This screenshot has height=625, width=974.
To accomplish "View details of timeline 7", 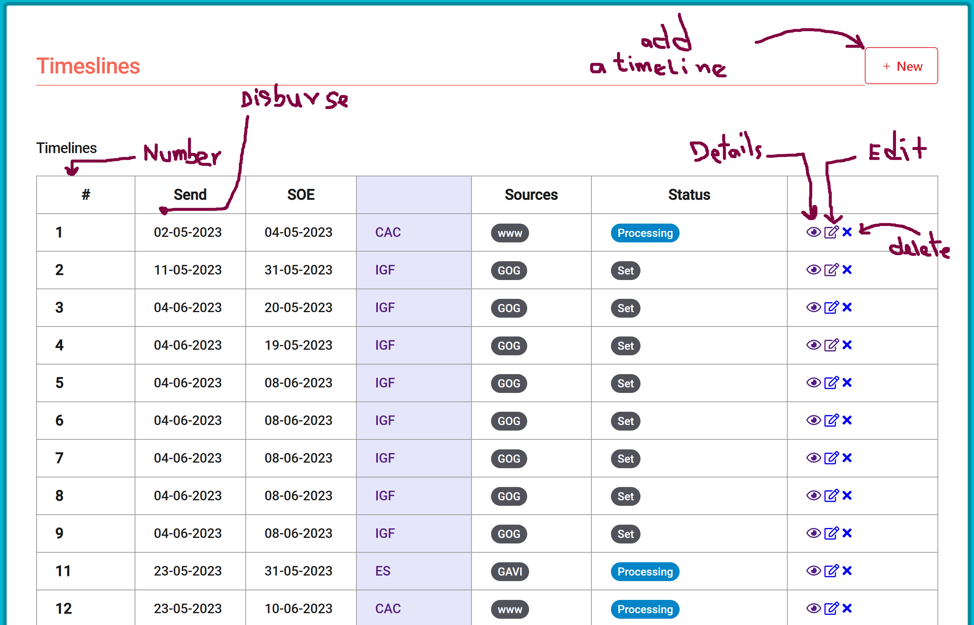I will coord(813,458).
